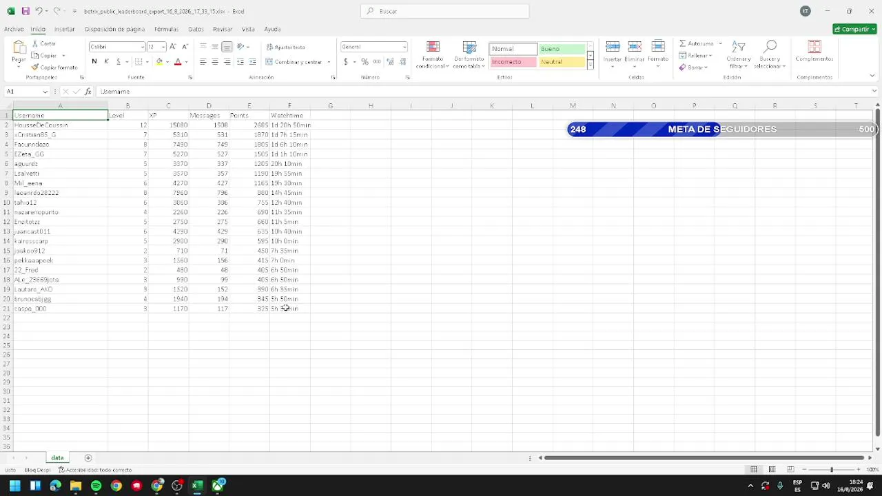Switch to the Vista tab

click(248, 29)
